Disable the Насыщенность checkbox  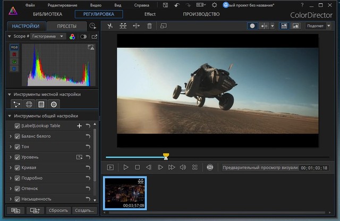(18, 199)
